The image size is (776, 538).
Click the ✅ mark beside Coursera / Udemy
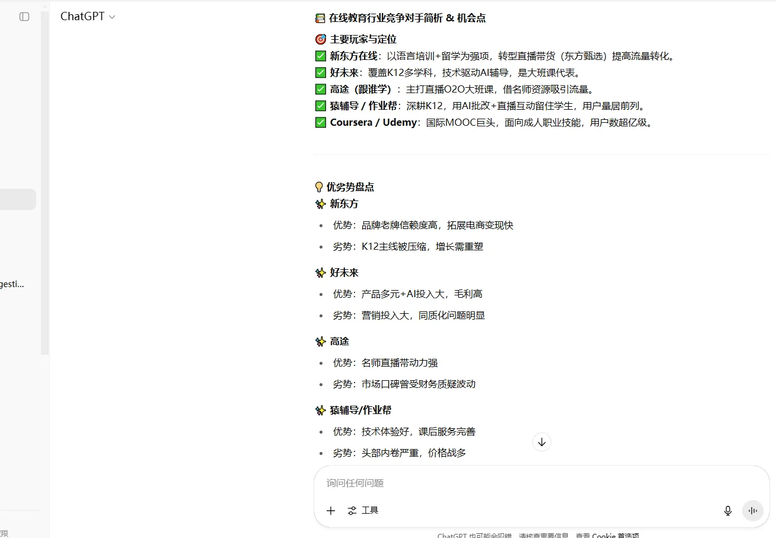(321, 122)
